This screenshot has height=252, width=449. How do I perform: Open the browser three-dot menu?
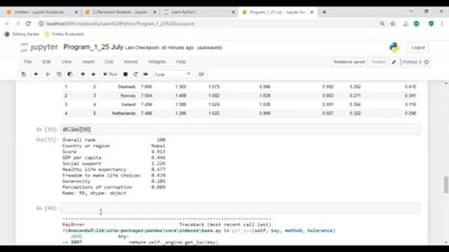(442, 24)
